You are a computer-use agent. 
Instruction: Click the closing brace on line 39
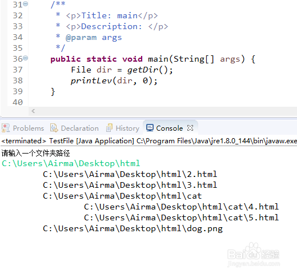(x=53, y=92)
